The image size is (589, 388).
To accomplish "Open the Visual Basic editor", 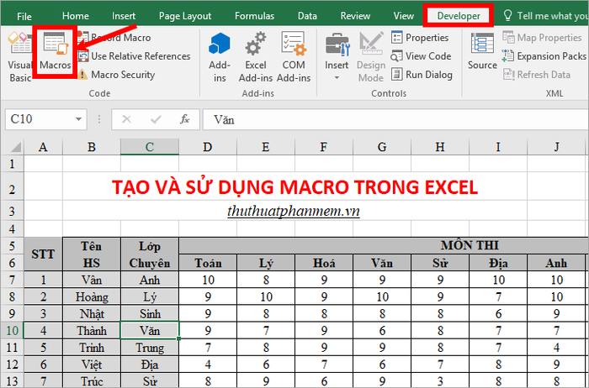I will coord(19,57).
